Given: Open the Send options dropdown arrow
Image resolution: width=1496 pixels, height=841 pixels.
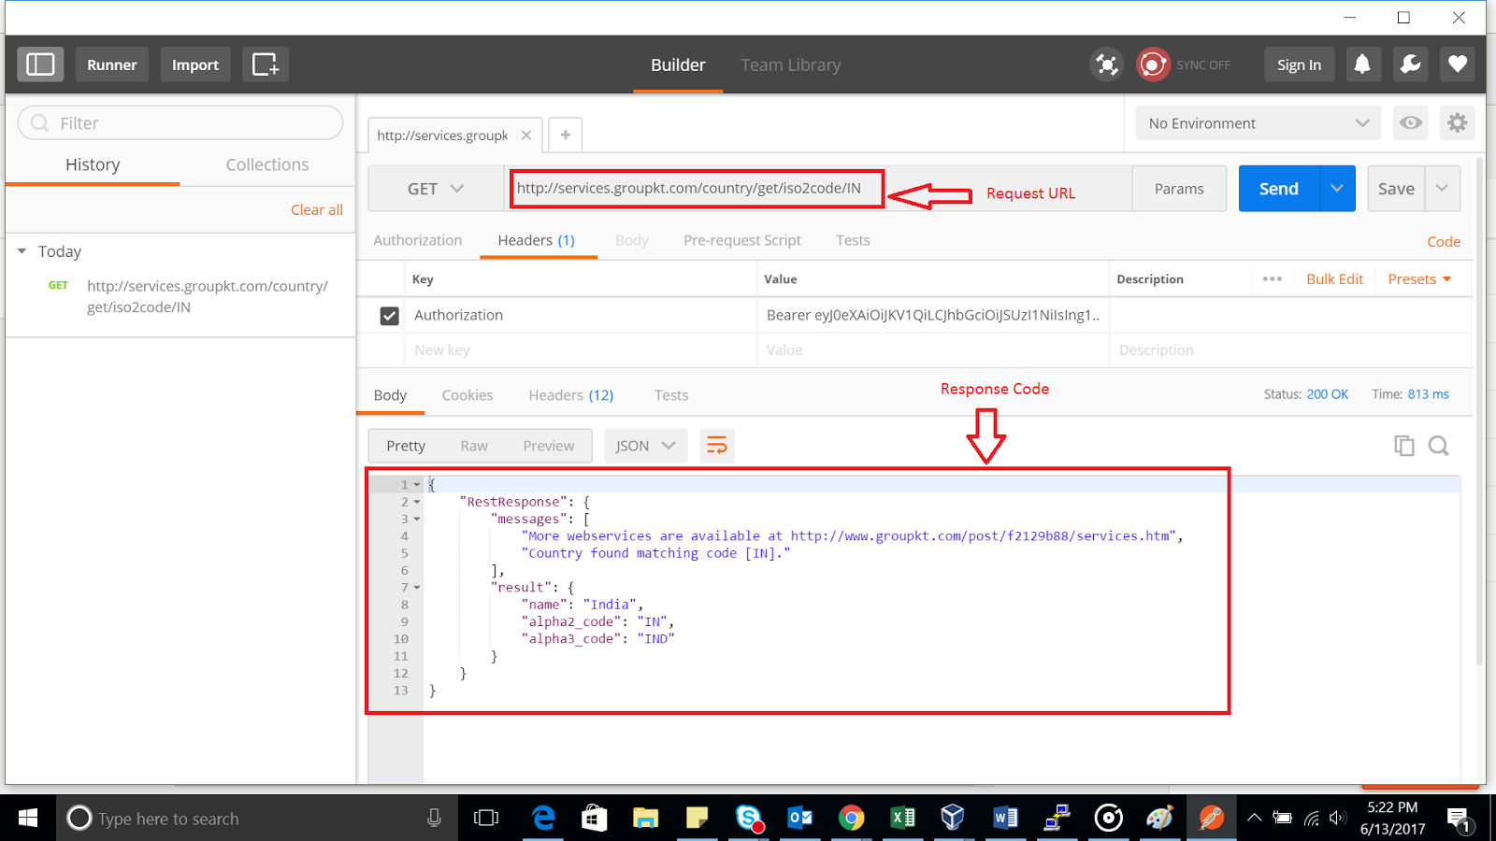Looking at the screenshot, I should pyautogui.click(x=1337, y=189).
